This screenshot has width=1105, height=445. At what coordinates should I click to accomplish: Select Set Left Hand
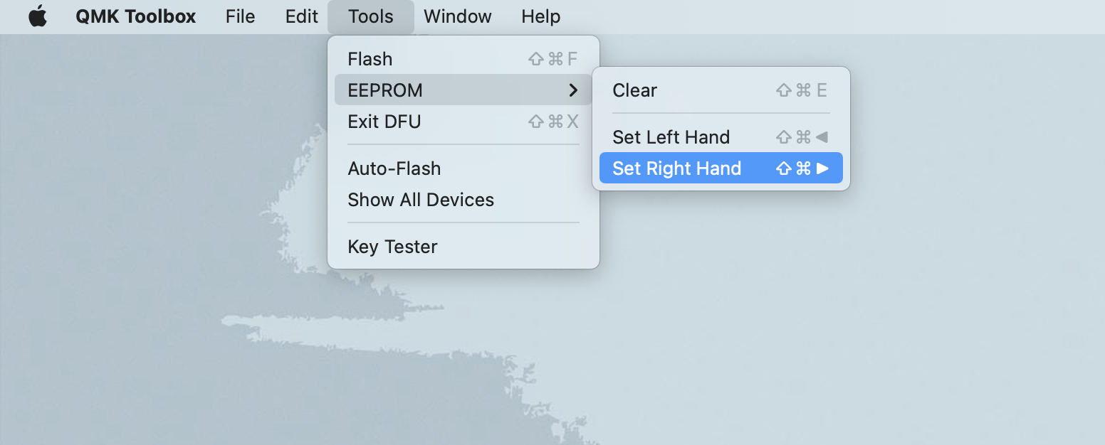click(x=671, y=137)
